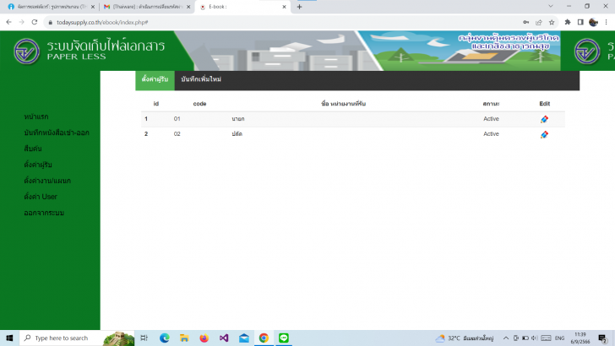Screen dimensions: 615x346
Task: Launch Microsoft Edge from the taskbar
Action: point(165,338)
